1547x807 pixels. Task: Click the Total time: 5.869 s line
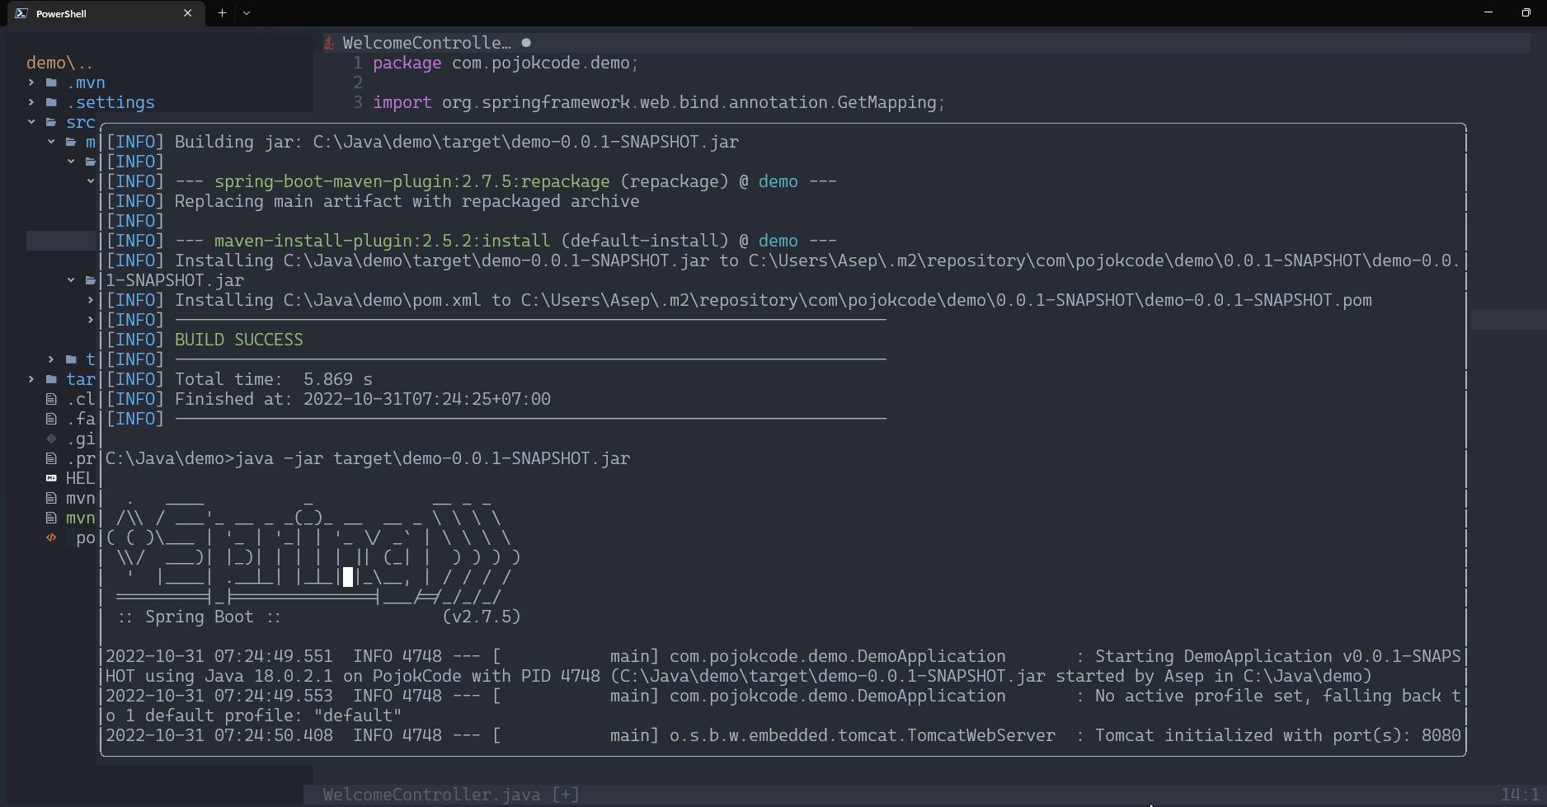click(x=239, y=379)
